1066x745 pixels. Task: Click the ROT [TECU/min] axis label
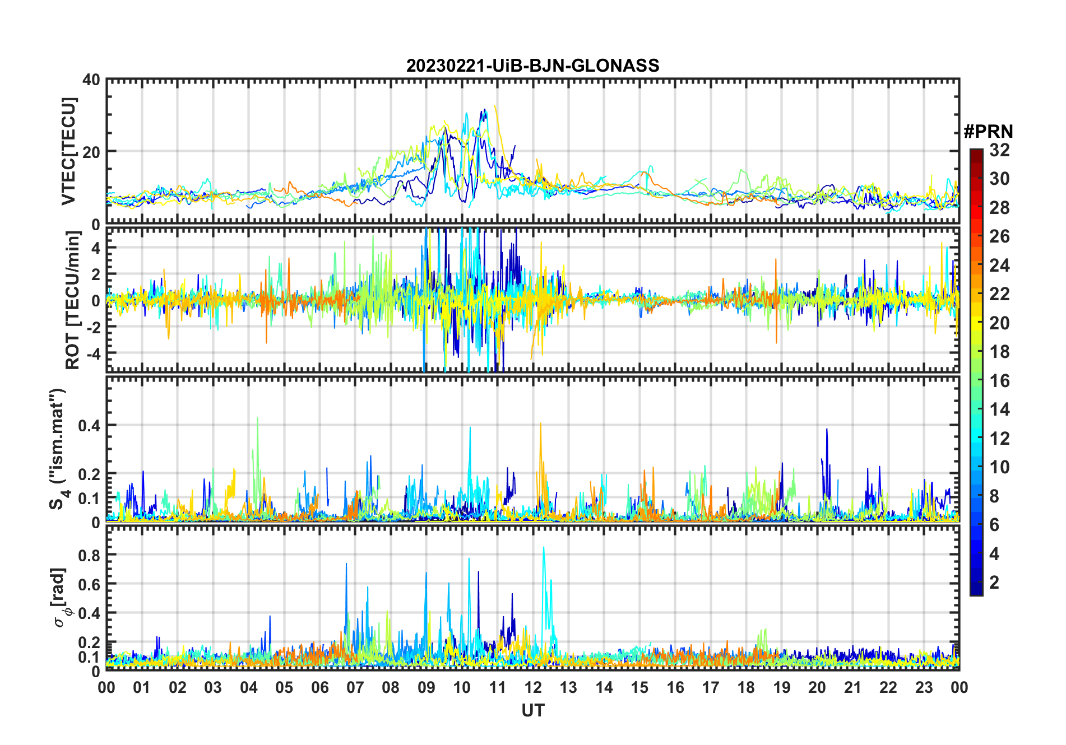pos(72,300)
